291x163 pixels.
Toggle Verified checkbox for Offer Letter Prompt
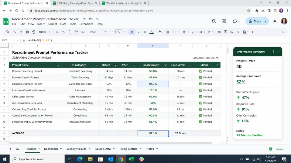click(x=200, y=97)
